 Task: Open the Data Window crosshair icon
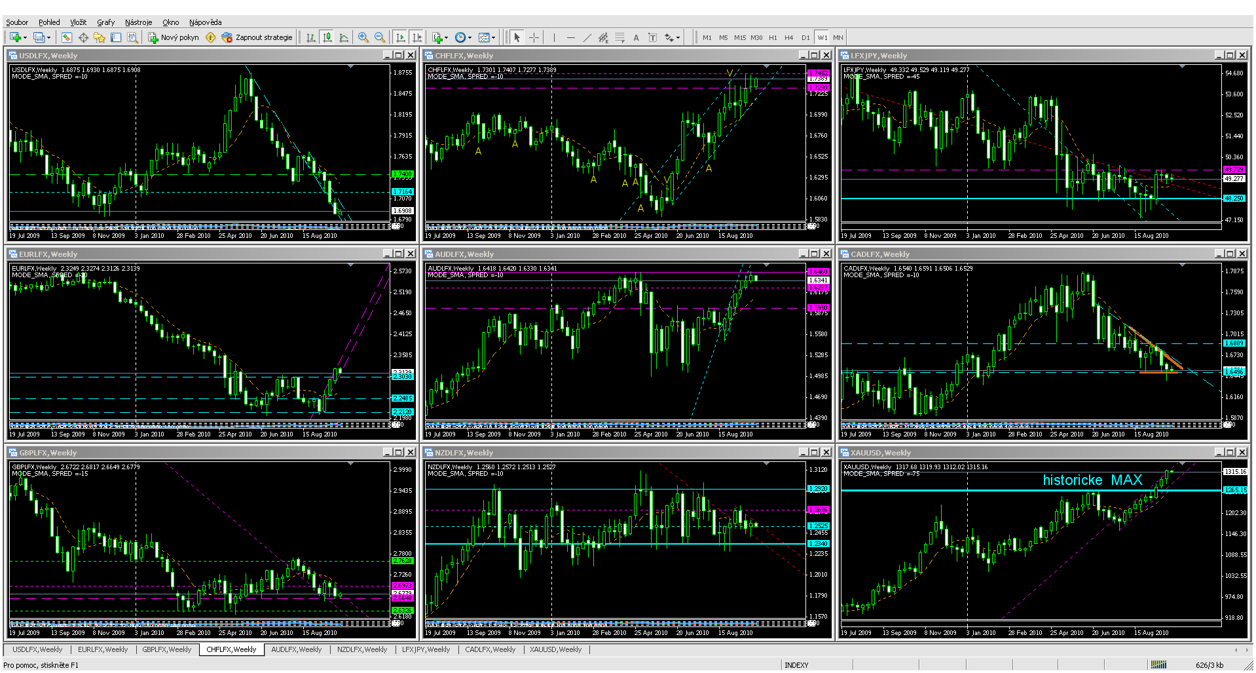click(x=83, y=37)
